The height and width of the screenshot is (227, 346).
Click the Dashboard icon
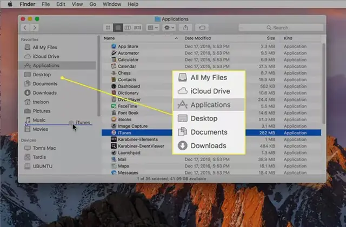point(114,86)
